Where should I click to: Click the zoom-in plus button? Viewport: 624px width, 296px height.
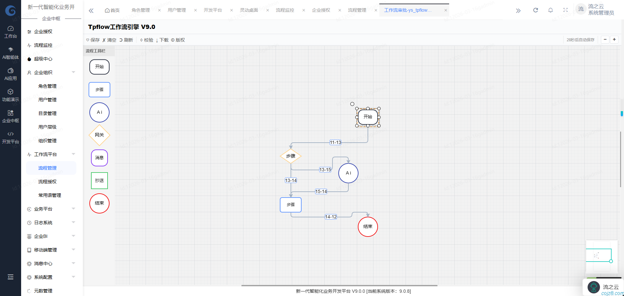(614, 40)
